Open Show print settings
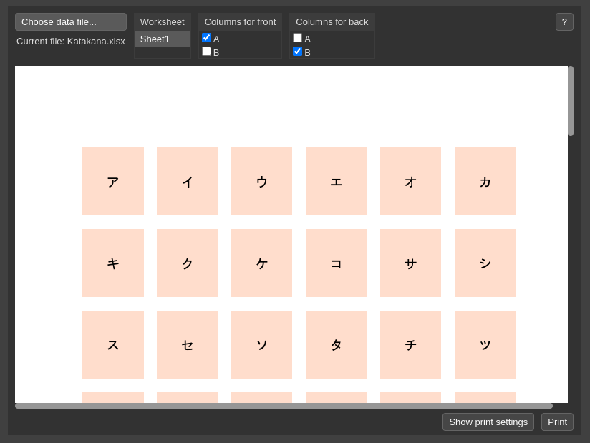 click(x=488, y=422)
